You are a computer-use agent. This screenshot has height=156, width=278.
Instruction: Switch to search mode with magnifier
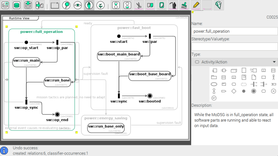click(x=66, y=5)
